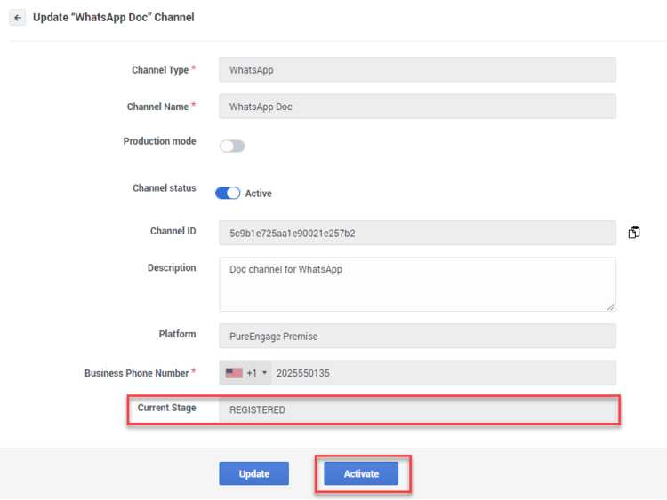Select the Channel ID text field

[x=417, y=233]
